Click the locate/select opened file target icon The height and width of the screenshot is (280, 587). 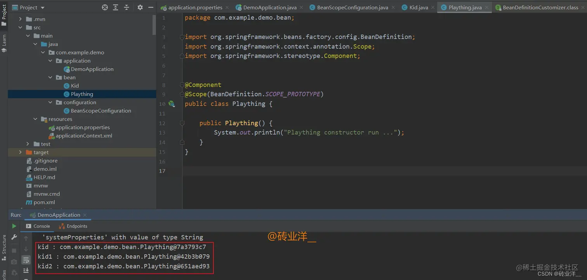105,7
